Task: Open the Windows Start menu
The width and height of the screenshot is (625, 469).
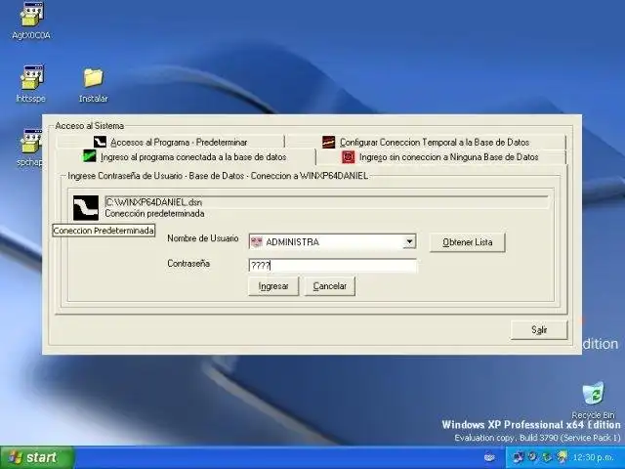Action: tap(37, 457)
